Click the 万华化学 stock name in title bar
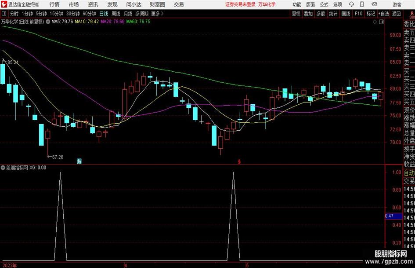The height and width of the screenshot is (268, 415). [267, 4]
